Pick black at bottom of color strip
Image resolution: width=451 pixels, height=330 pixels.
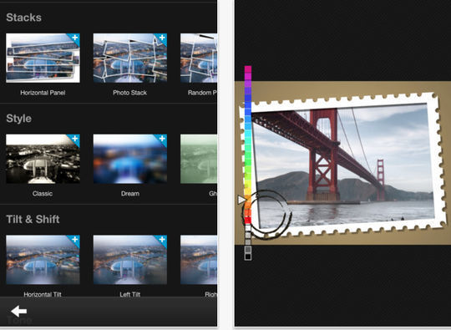tap(248, 256)
